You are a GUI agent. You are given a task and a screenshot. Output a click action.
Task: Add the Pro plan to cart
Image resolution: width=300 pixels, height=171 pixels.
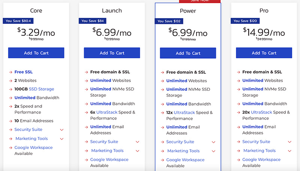point(264,53)
